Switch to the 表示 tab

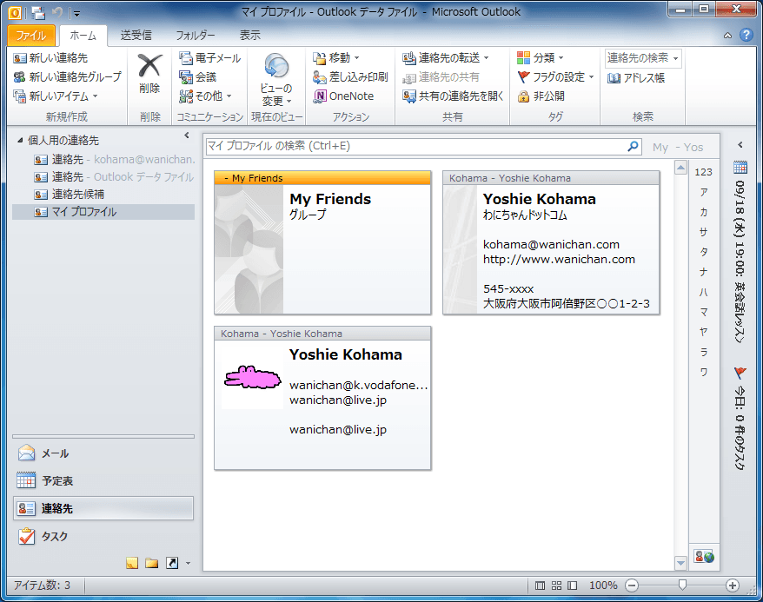[x=249, y=36]
